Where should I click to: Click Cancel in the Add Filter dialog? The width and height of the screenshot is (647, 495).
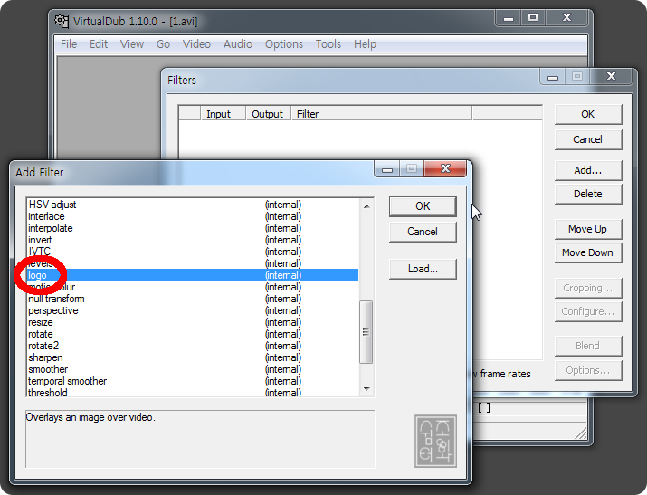coord(423,232)
